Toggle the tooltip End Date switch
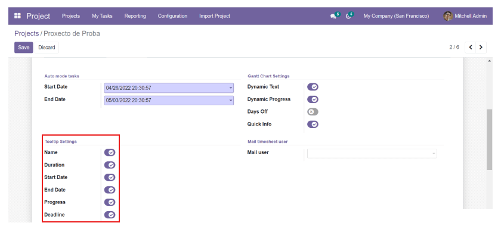The width and height of the screenshot is (501, 229). (x=110, y=190)
